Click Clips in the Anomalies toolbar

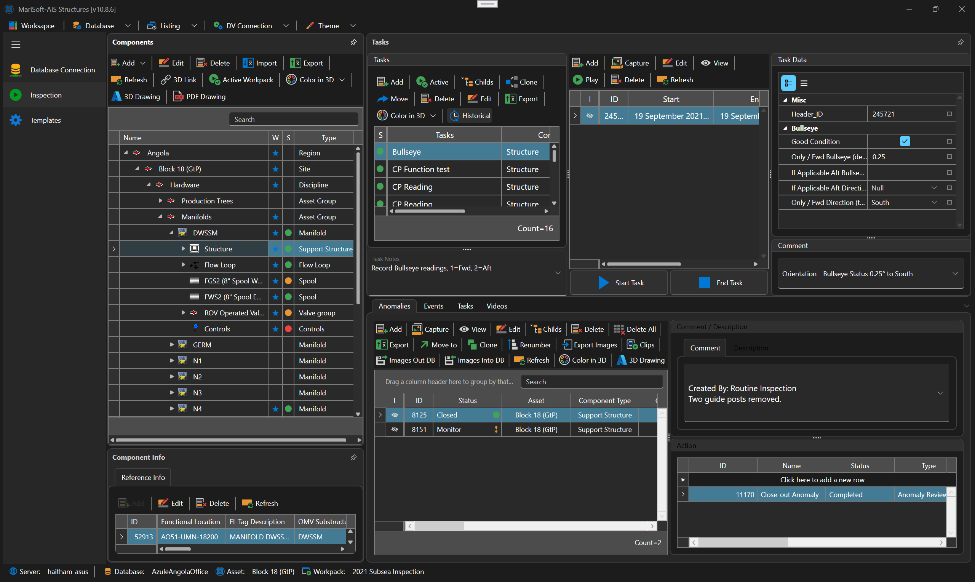(641, 345)
